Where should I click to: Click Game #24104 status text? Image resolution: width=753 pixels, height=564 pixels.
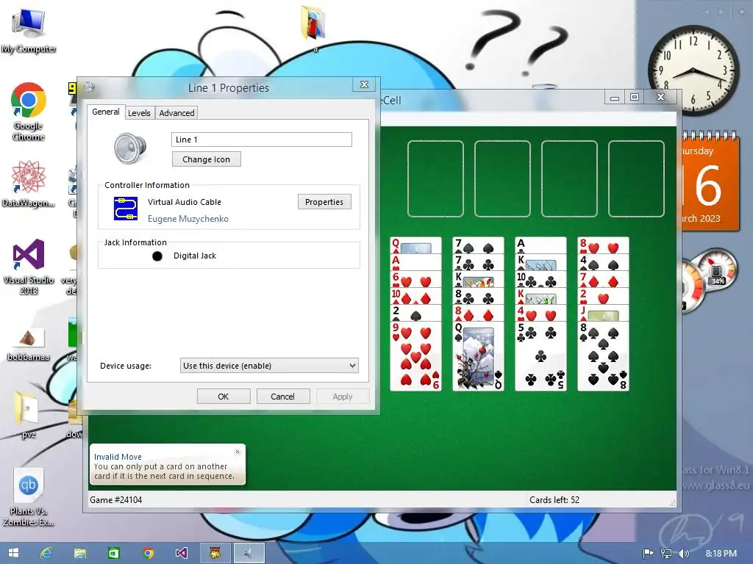[x=115, y=499]
